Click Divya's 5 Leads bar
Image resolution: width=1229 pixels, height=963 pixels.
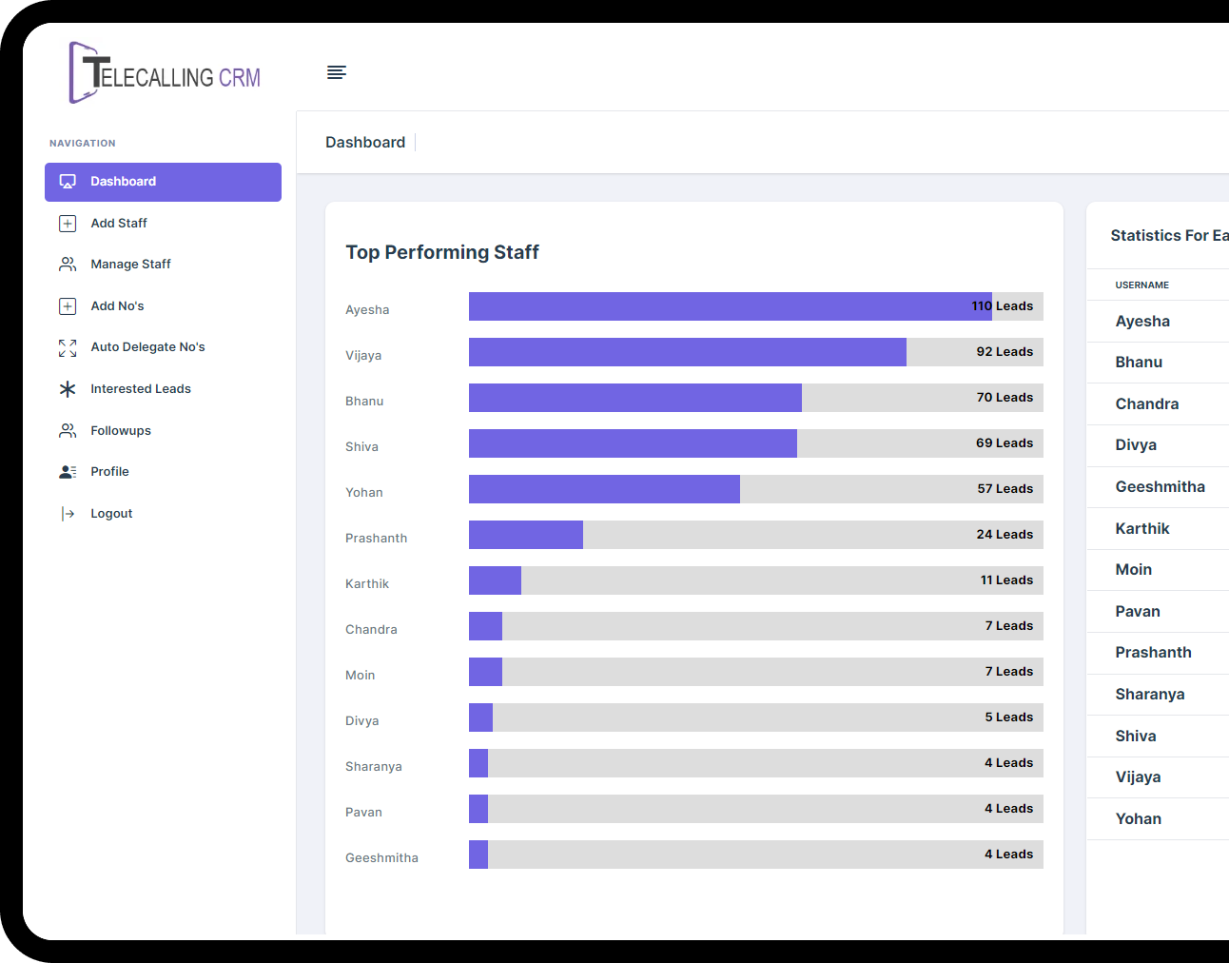pos(756,717)
